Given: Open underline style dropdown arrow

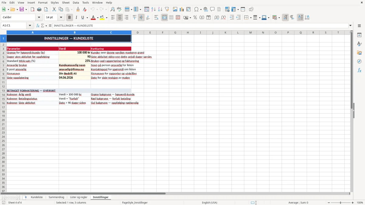Looking at the screenshot, I should coord(87,18).
